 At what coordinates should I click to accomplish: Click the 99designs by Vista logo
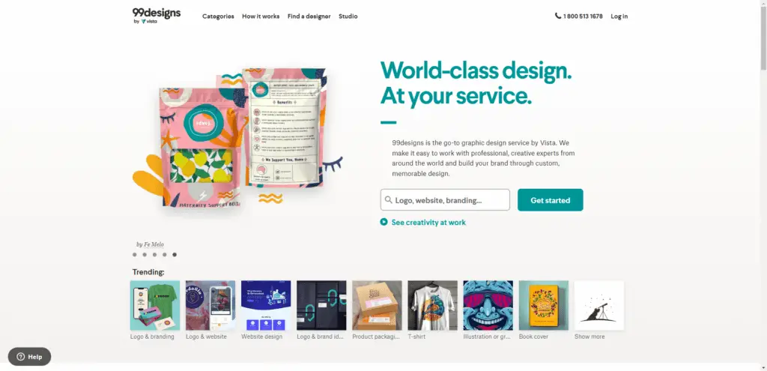[157, 16]
